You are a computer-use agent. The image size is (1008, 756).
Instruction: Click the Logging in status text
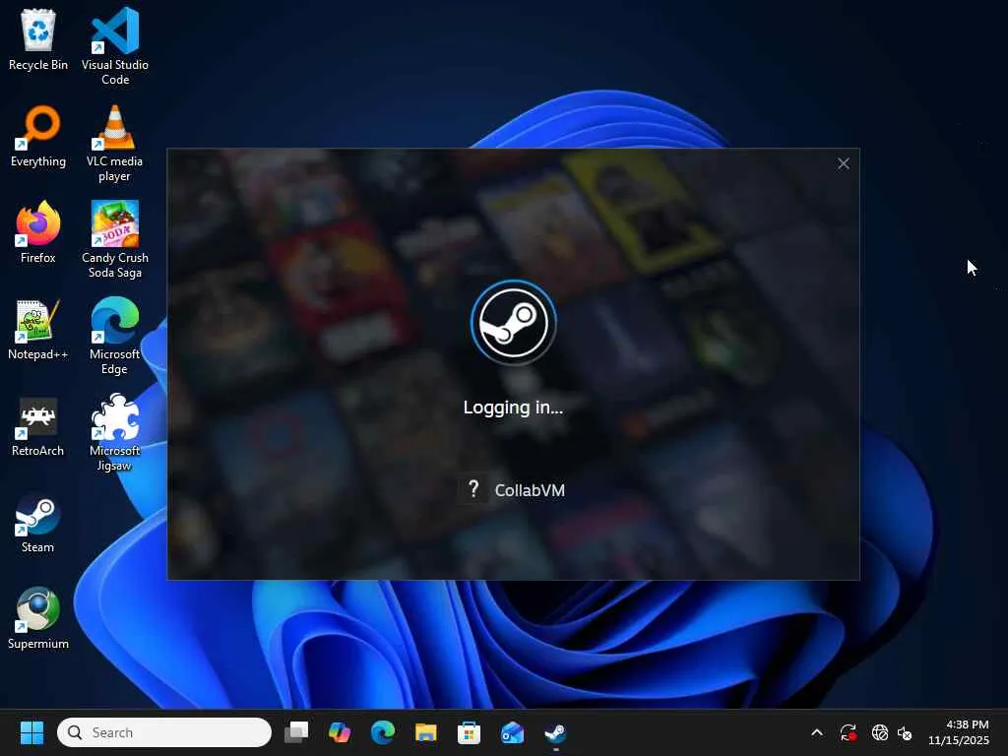click(x=513, y=408)
